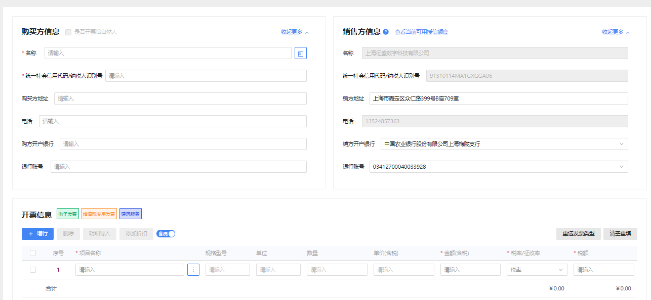The image size is (651, 300).
Task: Open the buyer lookup icon beside 名称 field
Action: [301, 53]
